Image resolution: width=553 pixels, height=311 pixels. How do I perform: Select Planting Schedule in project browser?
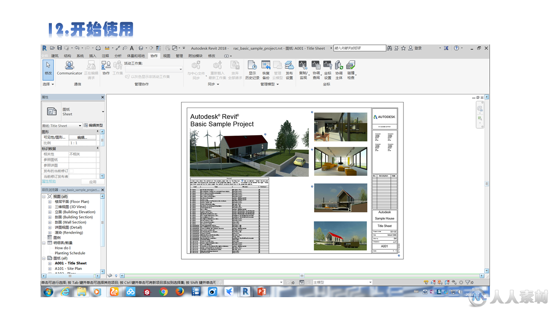(x=70, y=253)
